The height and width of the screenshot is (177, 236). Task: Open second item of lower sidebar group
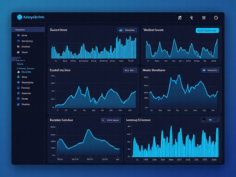(x=22, y=77)
